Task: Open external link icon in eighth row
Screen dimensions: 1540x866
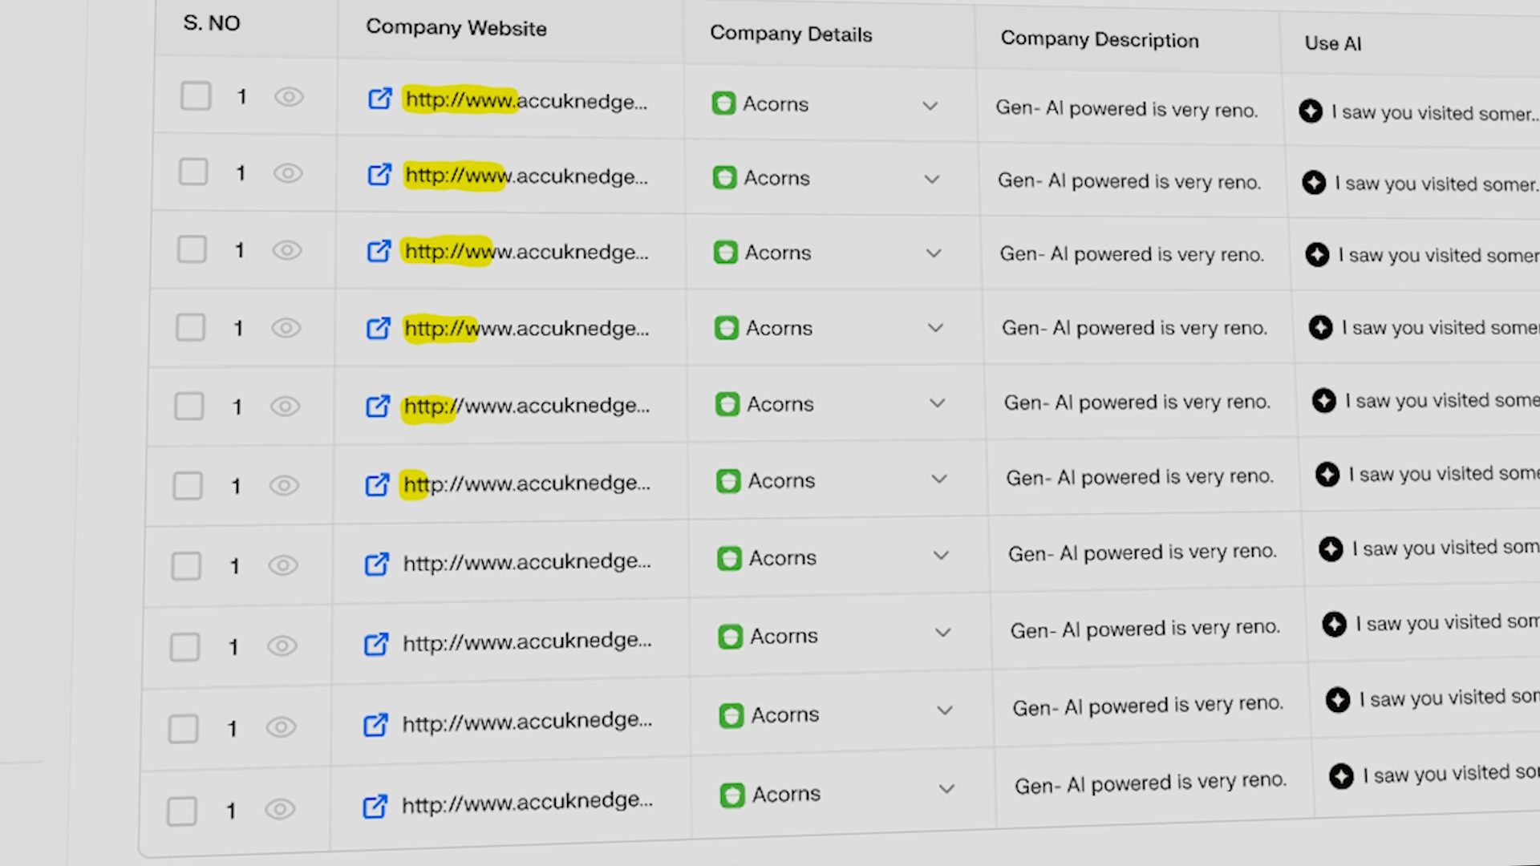Action: point(376,644)
